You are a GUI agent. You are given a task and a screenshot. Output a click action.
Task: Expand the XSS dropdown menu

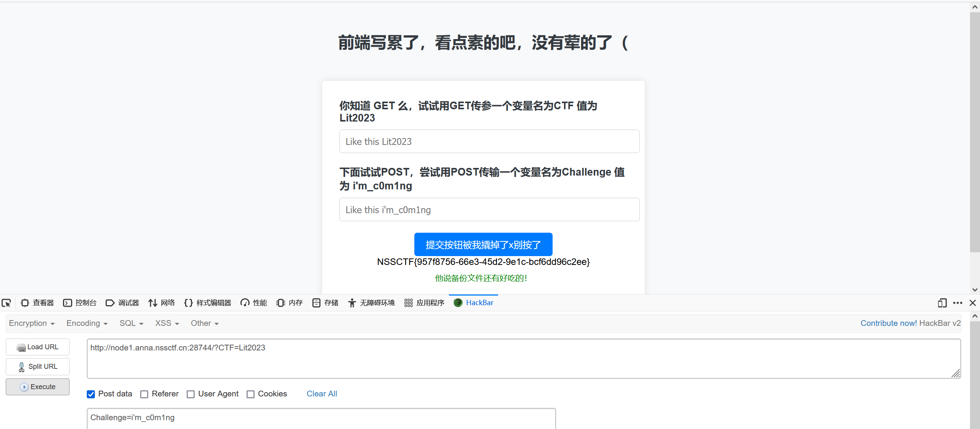click(167, 323)
